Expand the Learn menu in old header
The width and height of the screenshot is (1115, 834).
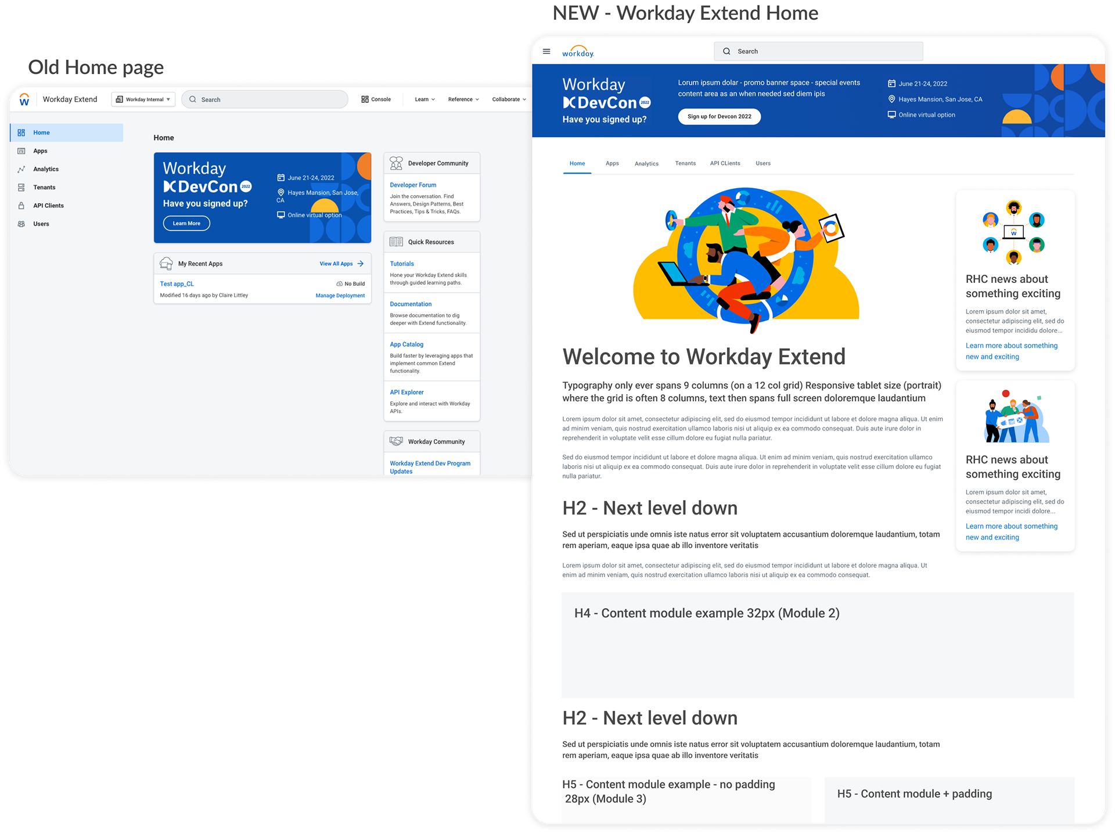pyautogui.click(x=425, y=99)
